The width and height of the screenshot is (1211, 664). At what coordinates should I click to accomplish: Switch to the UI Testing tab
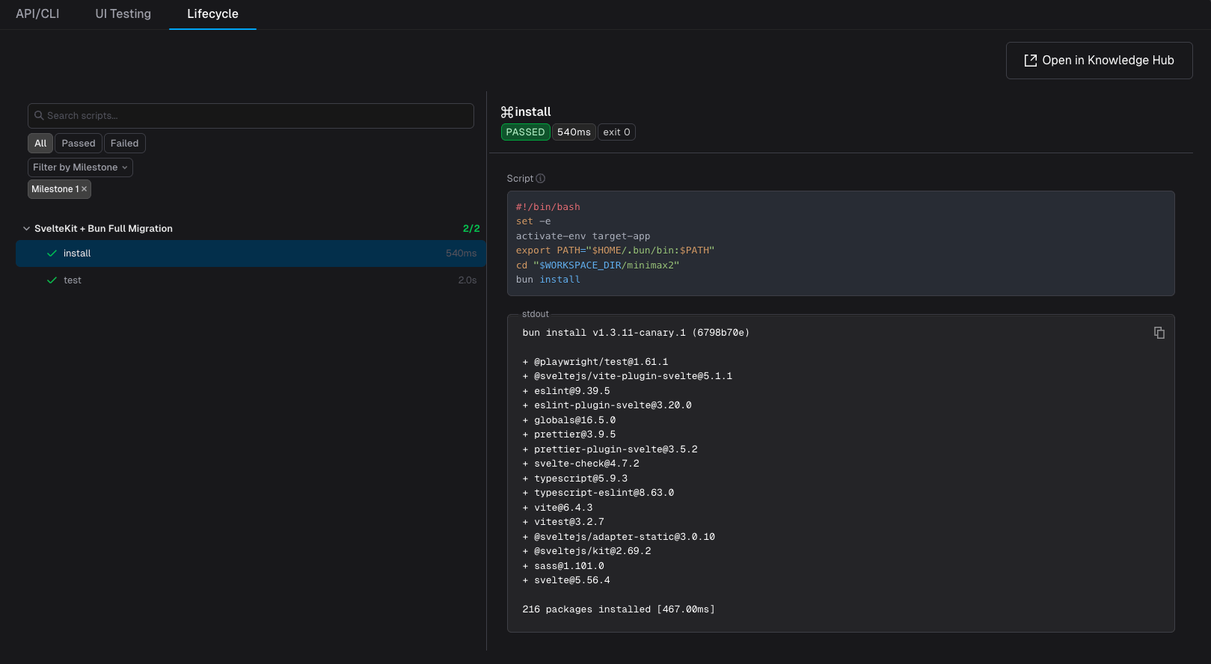pyautogui.click(x=123, y=14)
